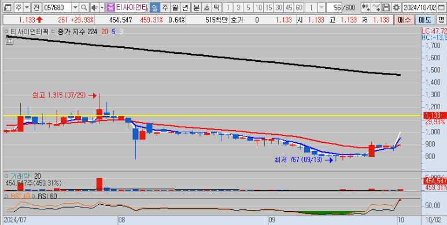Select the 일 daily period tab

(x=155, y=8)
